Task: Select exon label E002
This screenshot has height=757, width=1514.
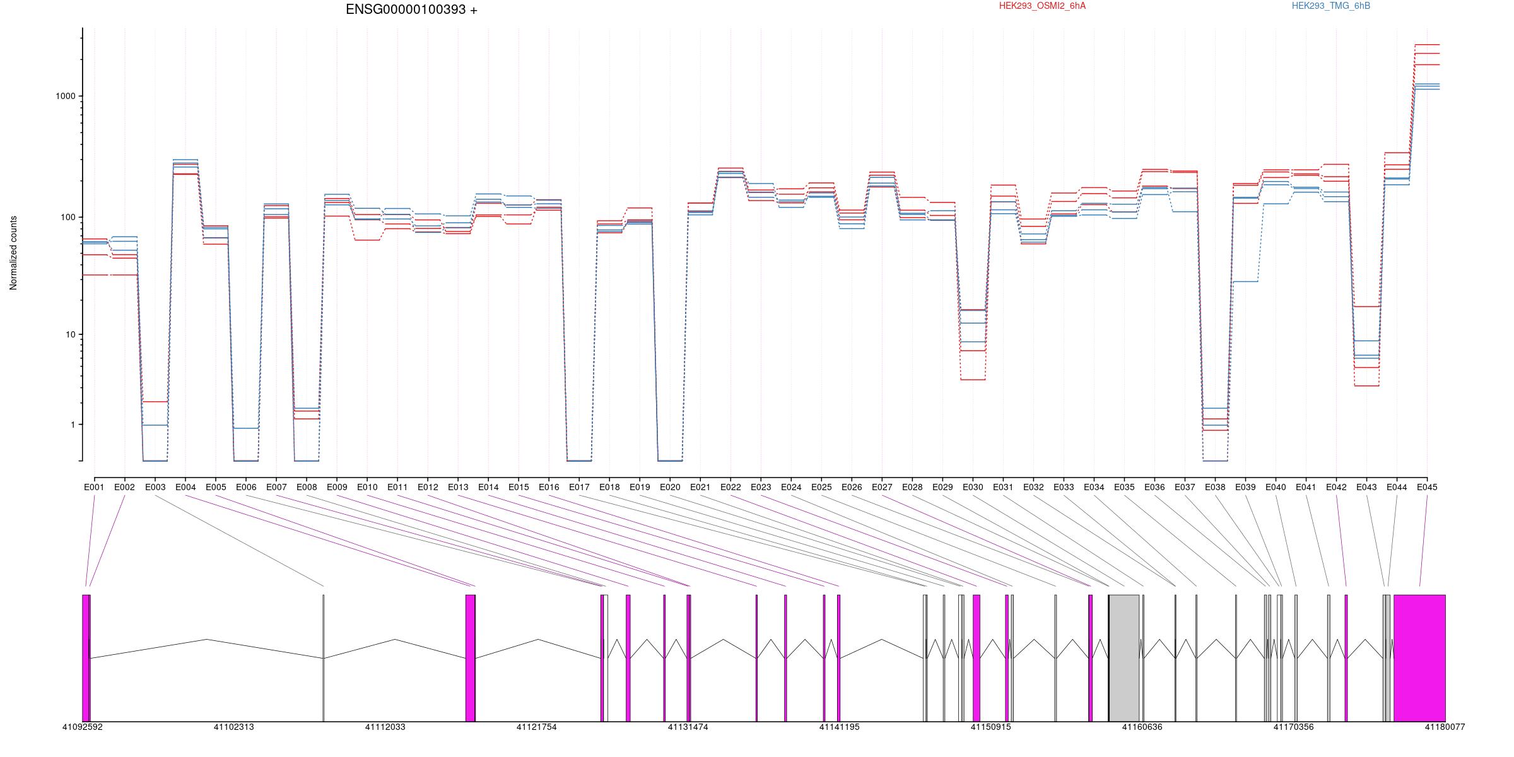Action: [124, 487]
